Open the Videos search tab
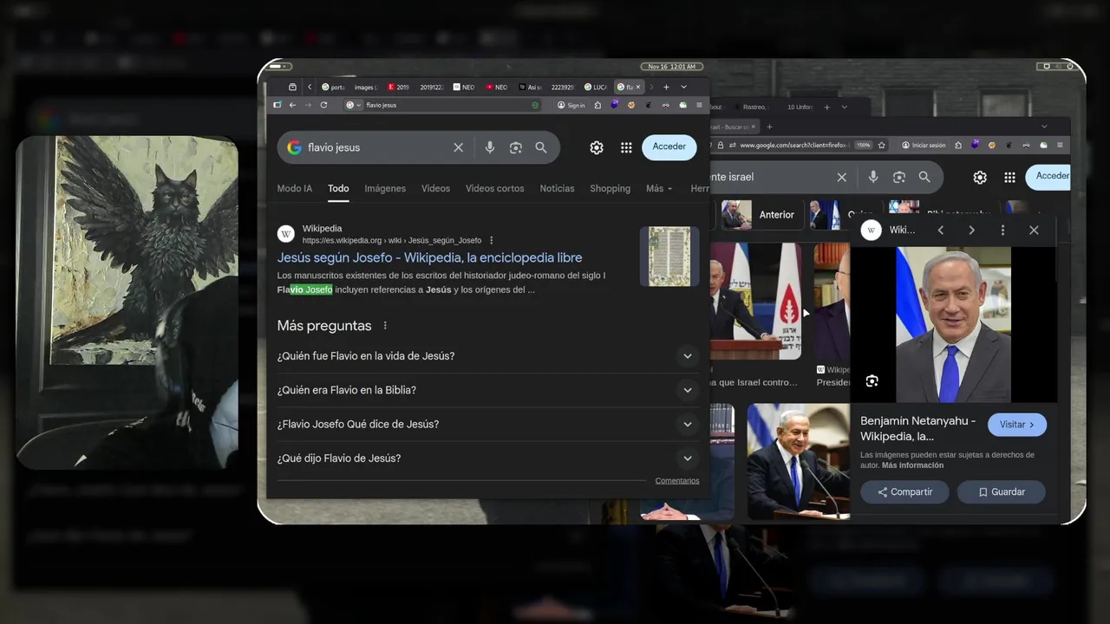This screenshot has width=1110, height=624. click(x=435, y=188)
